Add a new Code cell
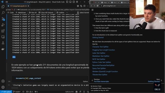Screen dimensions: 165x93 pos(11,13)
